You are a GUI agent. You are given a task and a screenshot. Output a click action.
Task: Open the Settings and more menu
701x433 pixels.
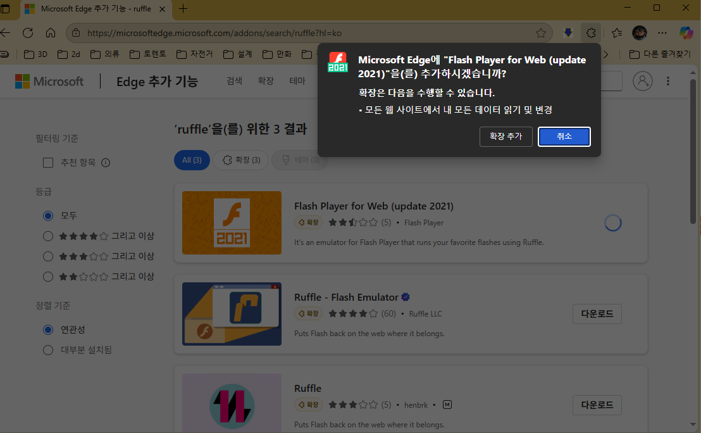(x=662, y=32)
